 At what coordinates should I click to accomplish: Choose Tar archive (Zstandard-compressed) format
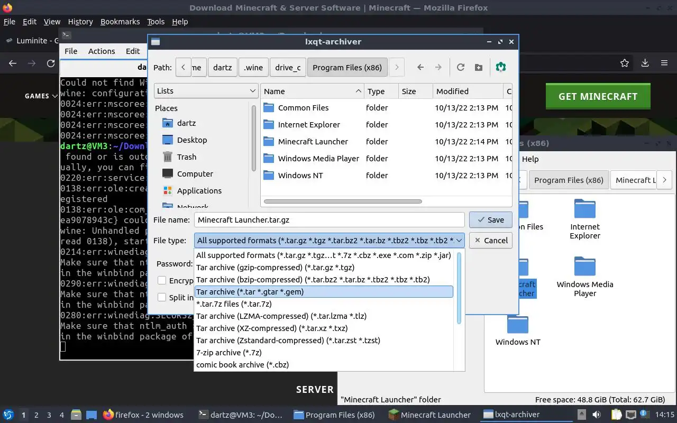(x=324, y=341)
